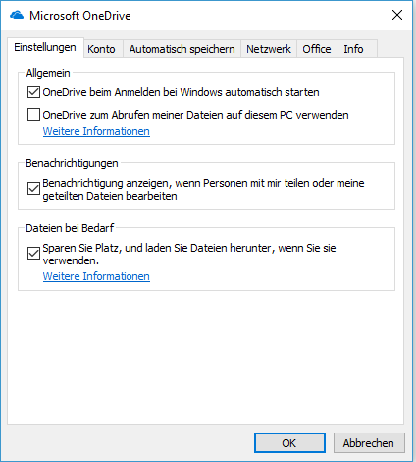416x462 pixels.
Task: Toggle the Benachrichtigung anzeigen checkbox
Action: click(33, 189)
